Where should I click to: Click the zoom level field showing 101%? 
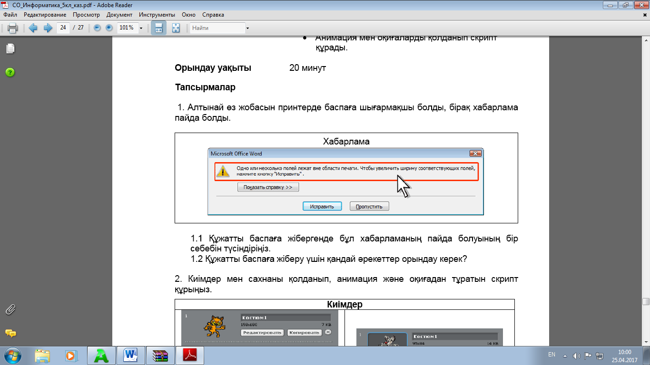(127, 28)
